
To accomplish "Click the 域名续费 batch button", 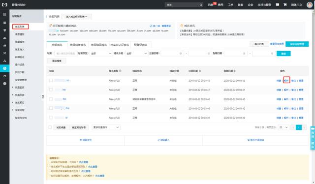I will pos(61,127).
